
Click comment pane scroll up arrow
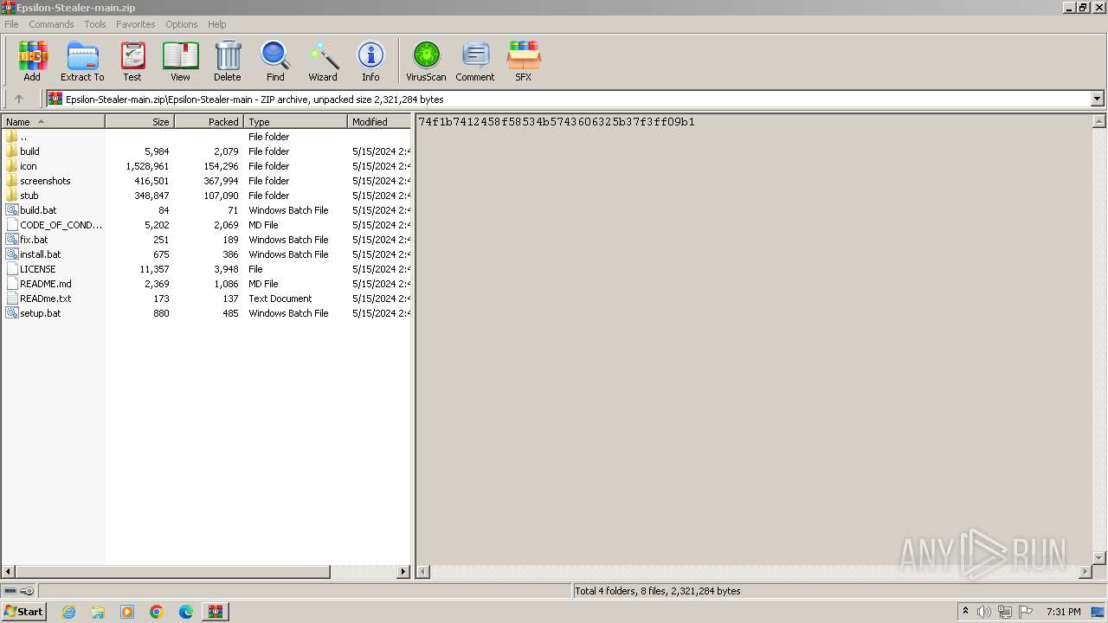[1099, 122]
